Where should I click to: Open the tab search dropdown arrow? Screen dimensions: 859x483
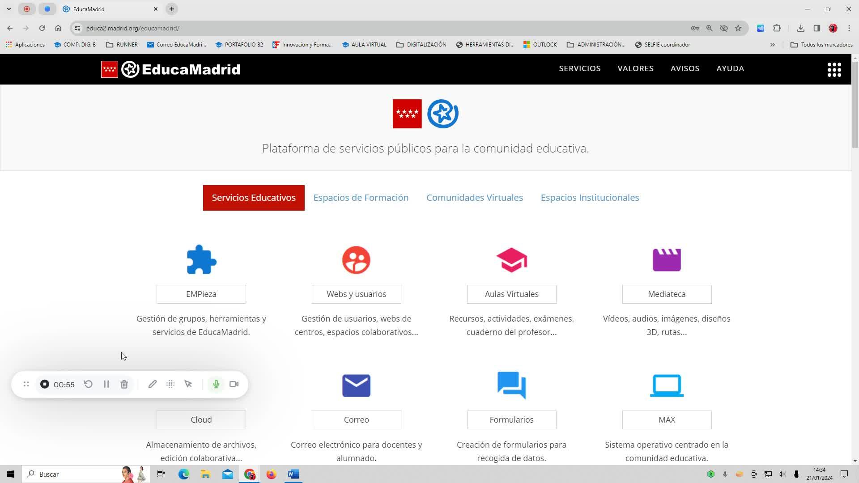coord(9,9)
